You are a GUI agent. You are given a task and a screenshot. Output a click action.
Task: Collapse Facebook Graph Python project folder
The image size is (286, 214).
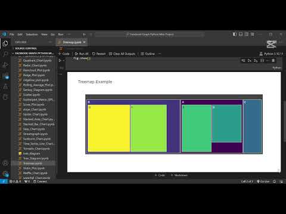(34, 53)
